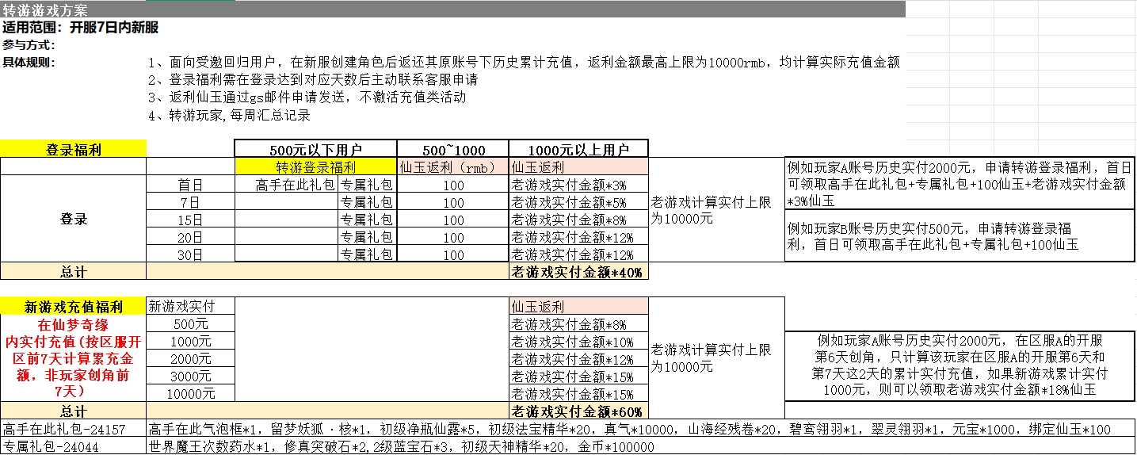Click the 100 value in the 20日 row
This screenshot has width=1137, height=455.
click(453, 237)
